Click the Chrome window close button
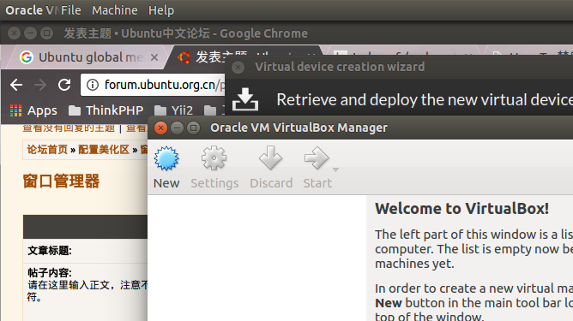The height and width of the screenshot is (321, 573). tap(15, 33)
